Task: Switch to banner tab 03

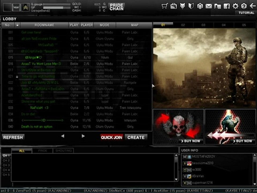Action: click(x=203, y=25)
